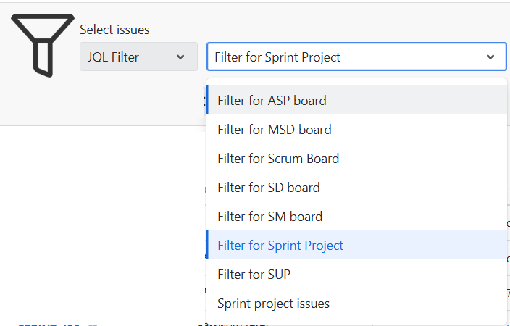Collapse the list using the combo box chevron
Image resolution: width=510 pixels, height=326 pixels.
click(490, 57)
